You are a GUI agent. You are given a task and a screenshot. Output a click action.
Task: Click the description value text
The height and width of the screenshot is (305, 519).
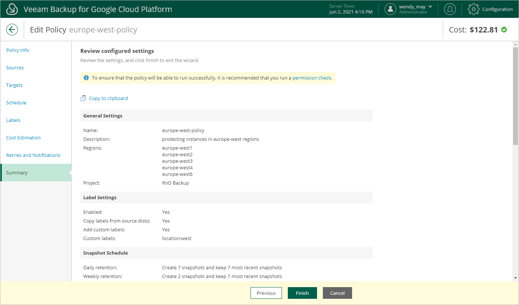click(210, 139)
